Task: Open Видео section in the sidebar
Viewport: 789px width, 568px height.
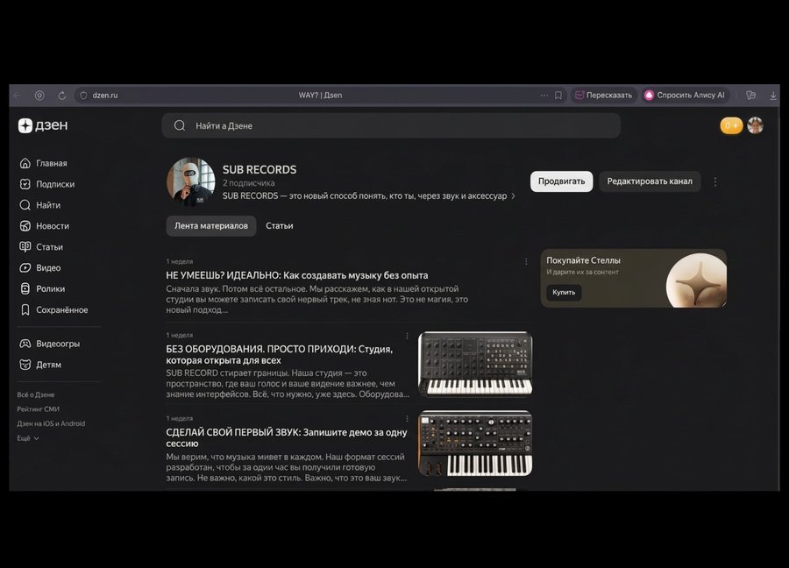Action: click(x=40, y=267)
